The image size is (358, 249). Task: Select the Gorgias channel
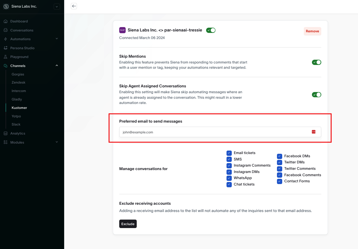click(18, 74)
